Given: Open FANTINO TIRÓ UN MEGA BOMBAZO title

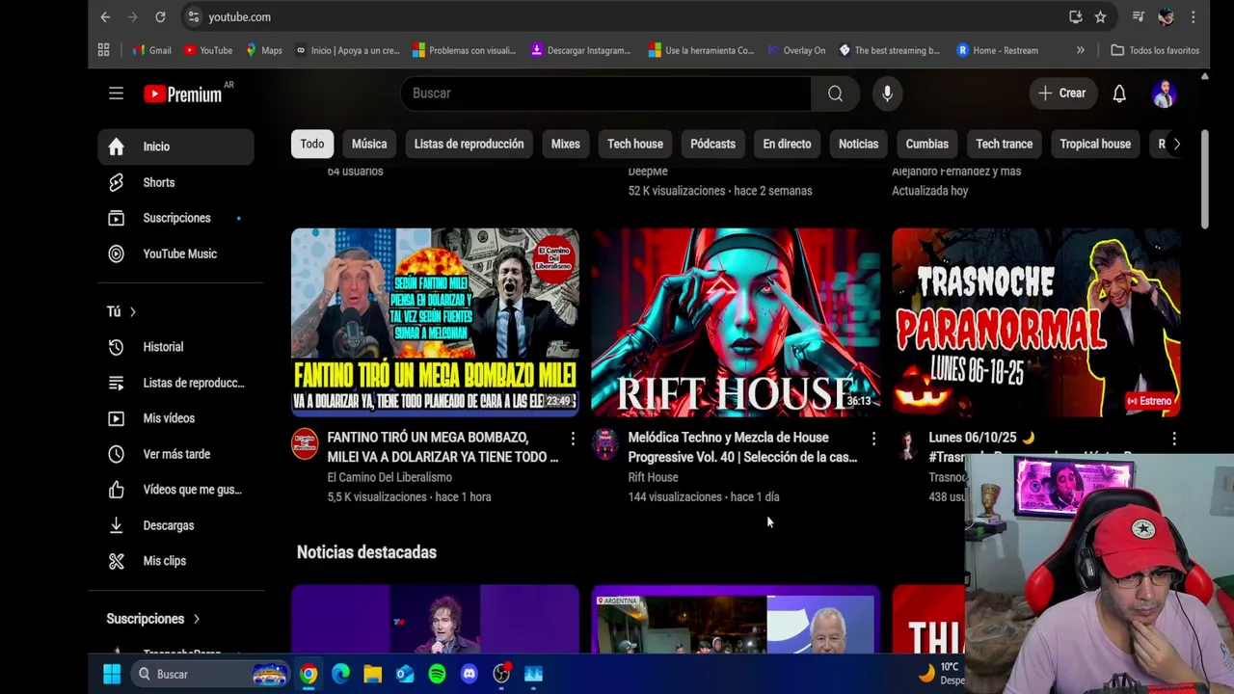Looking at the screenshot, I should 443,447.
